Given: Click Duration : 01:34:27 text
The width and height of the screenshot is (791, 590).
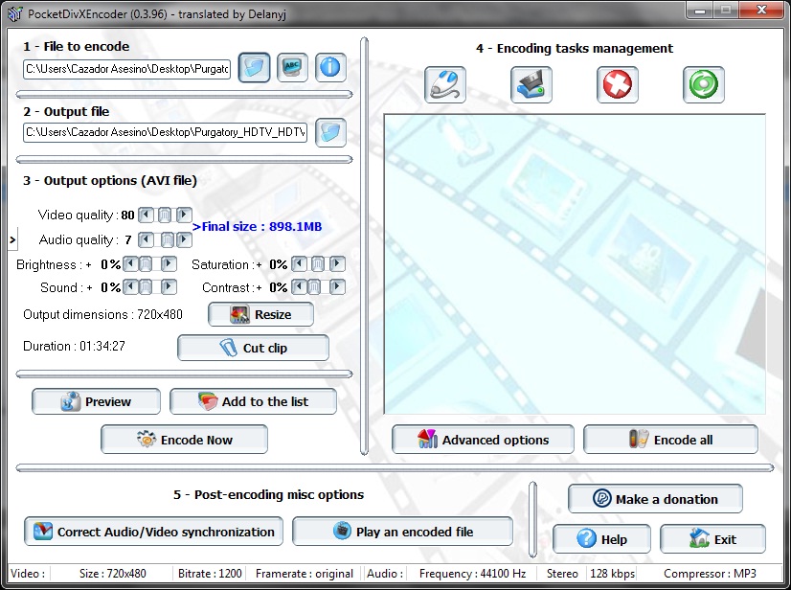Looking at the screenshot, I should coord(74,346).
